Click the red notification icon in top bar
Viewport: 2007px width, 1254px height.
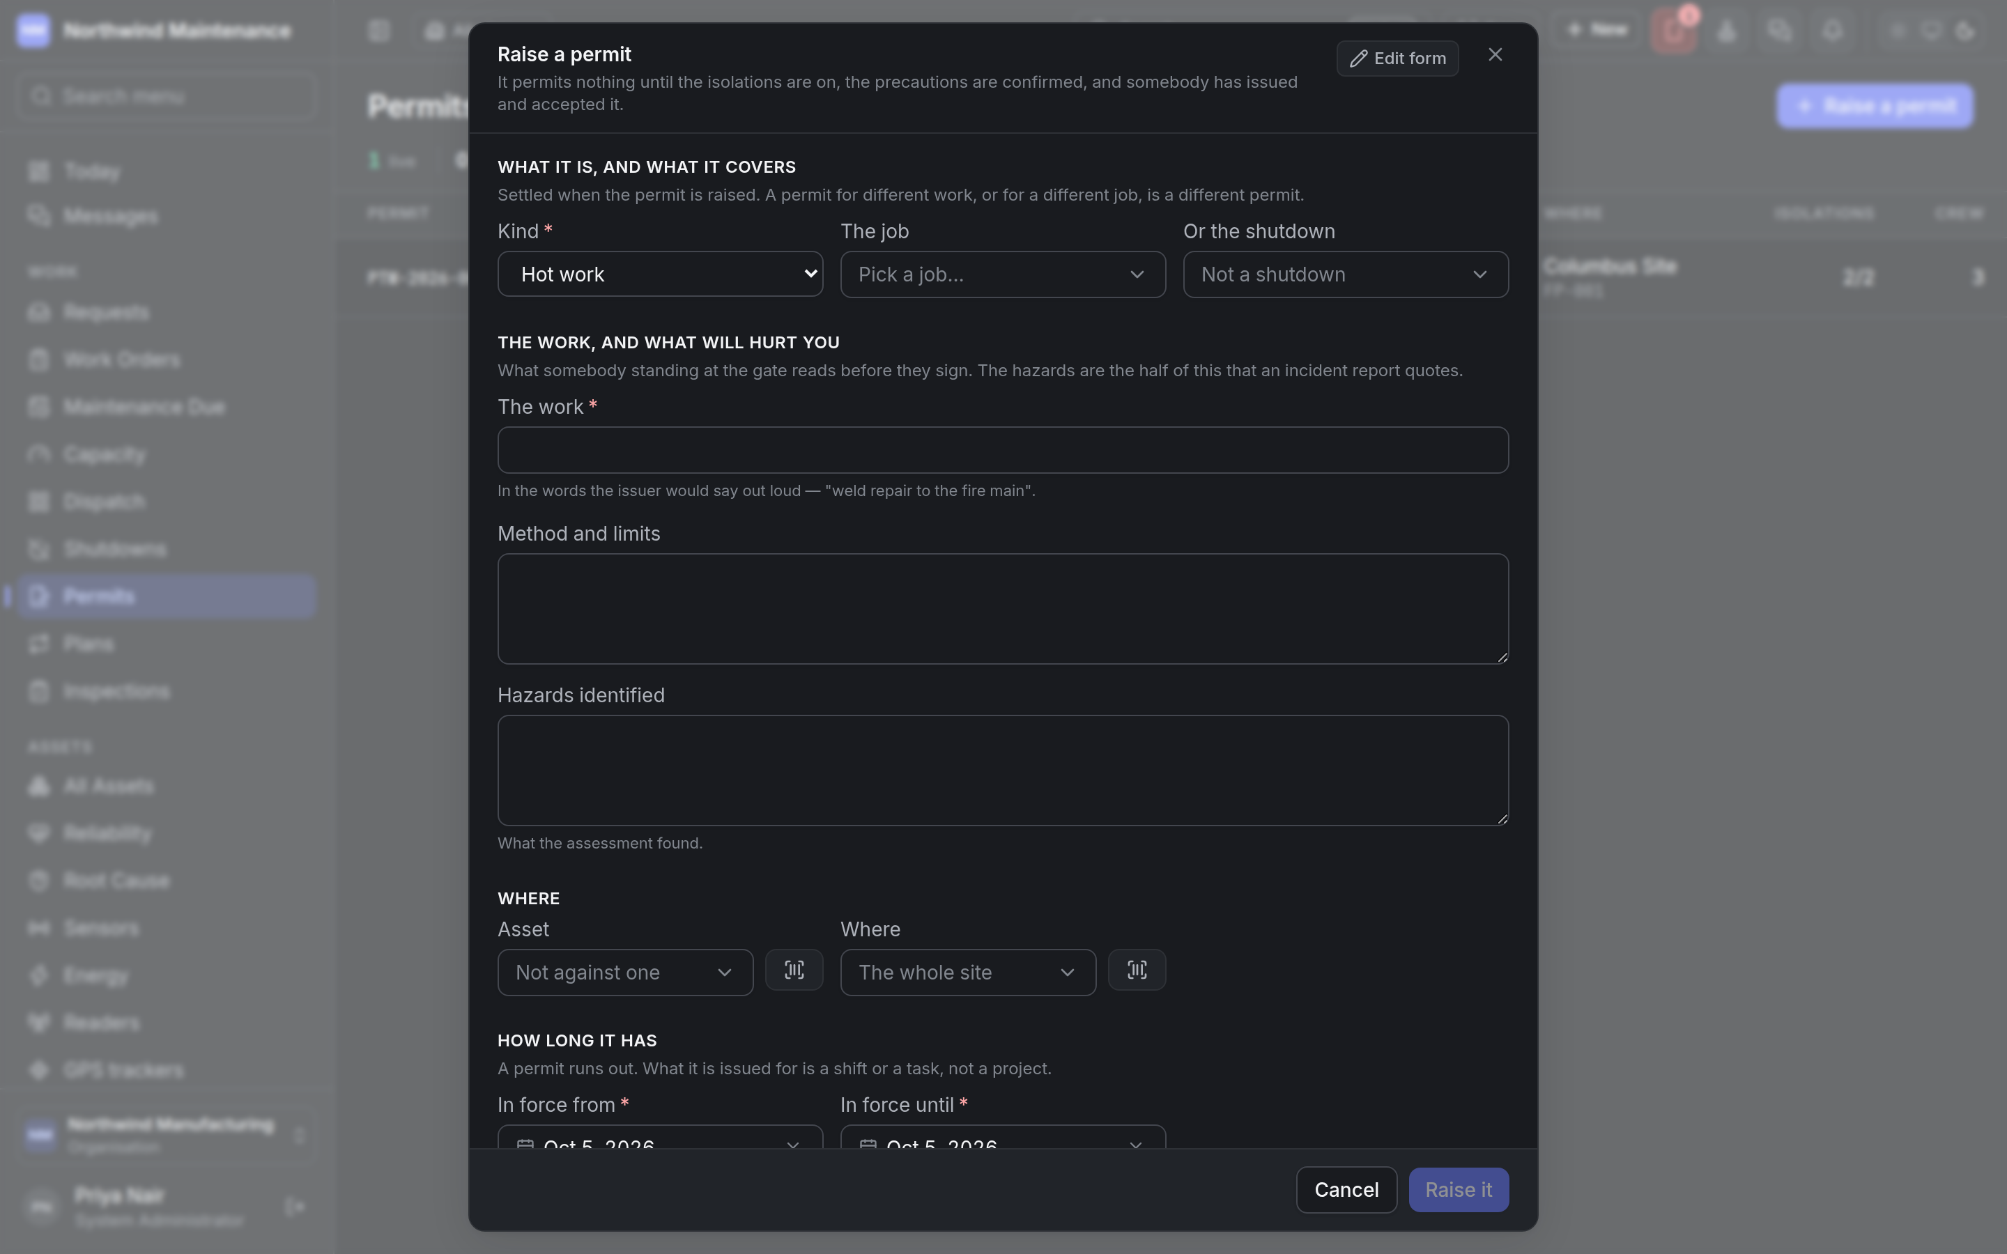[1674, 31]
